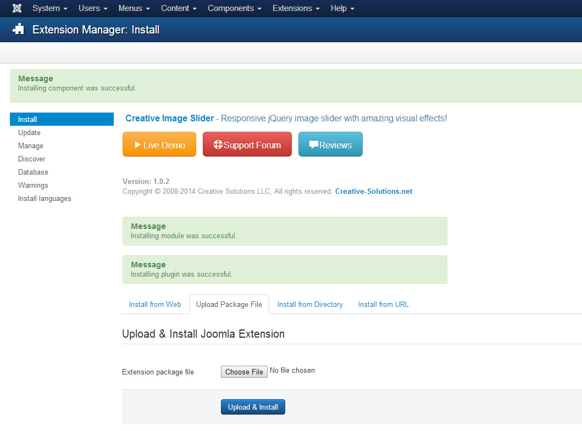Click the 'No file chosen' text
582x431 pixels.
pos(292,371)
